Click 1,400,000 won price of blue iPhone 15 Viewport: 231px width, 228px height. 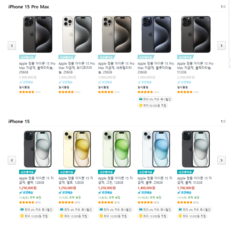pos(146,188)
